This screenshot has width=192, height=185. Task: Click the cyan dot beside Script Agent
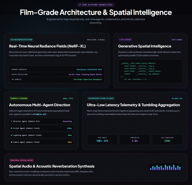pyautogui.click(x=12, y=128)
